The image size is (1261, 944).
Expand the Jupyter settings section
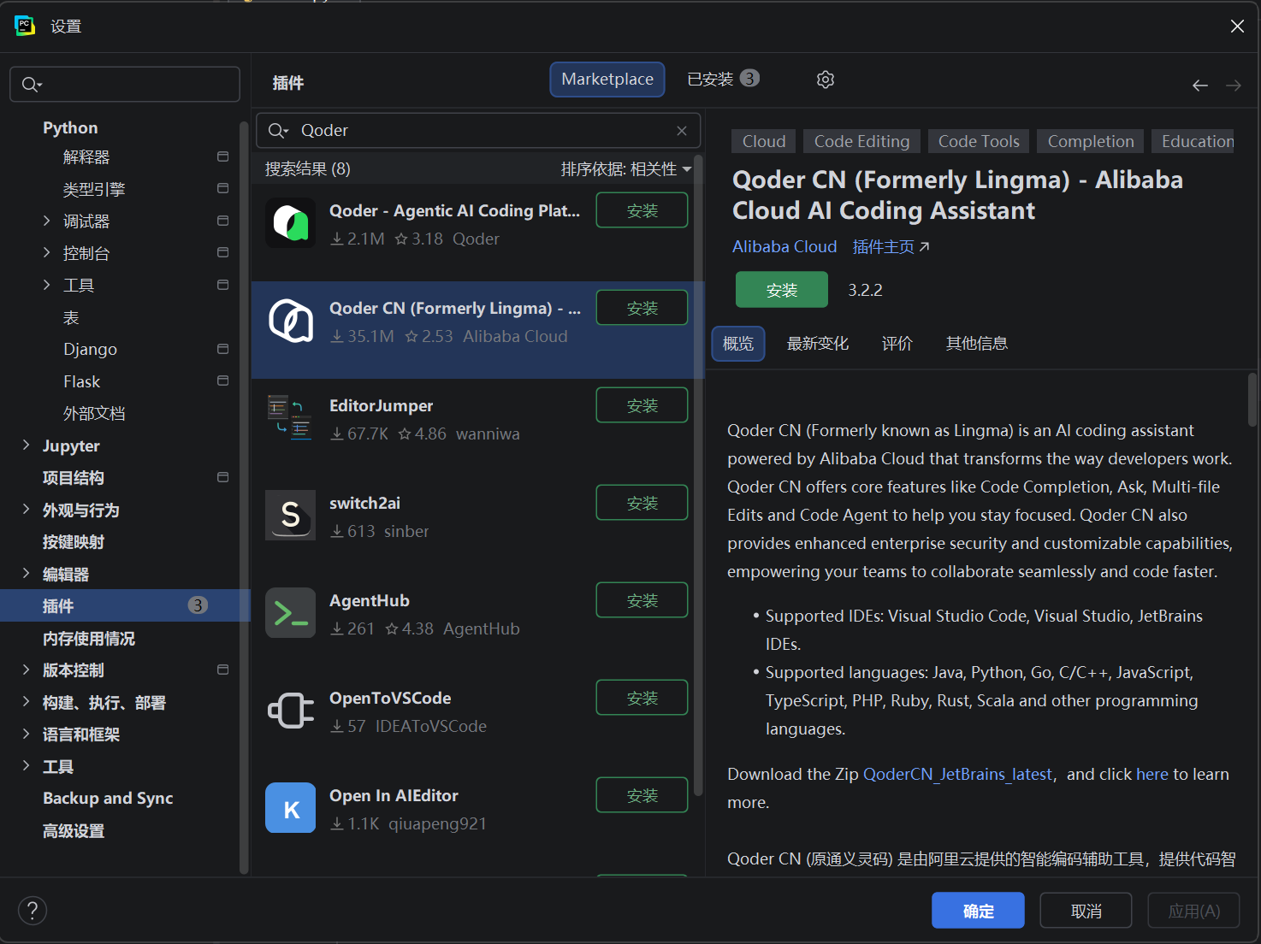tap(27, 445)
